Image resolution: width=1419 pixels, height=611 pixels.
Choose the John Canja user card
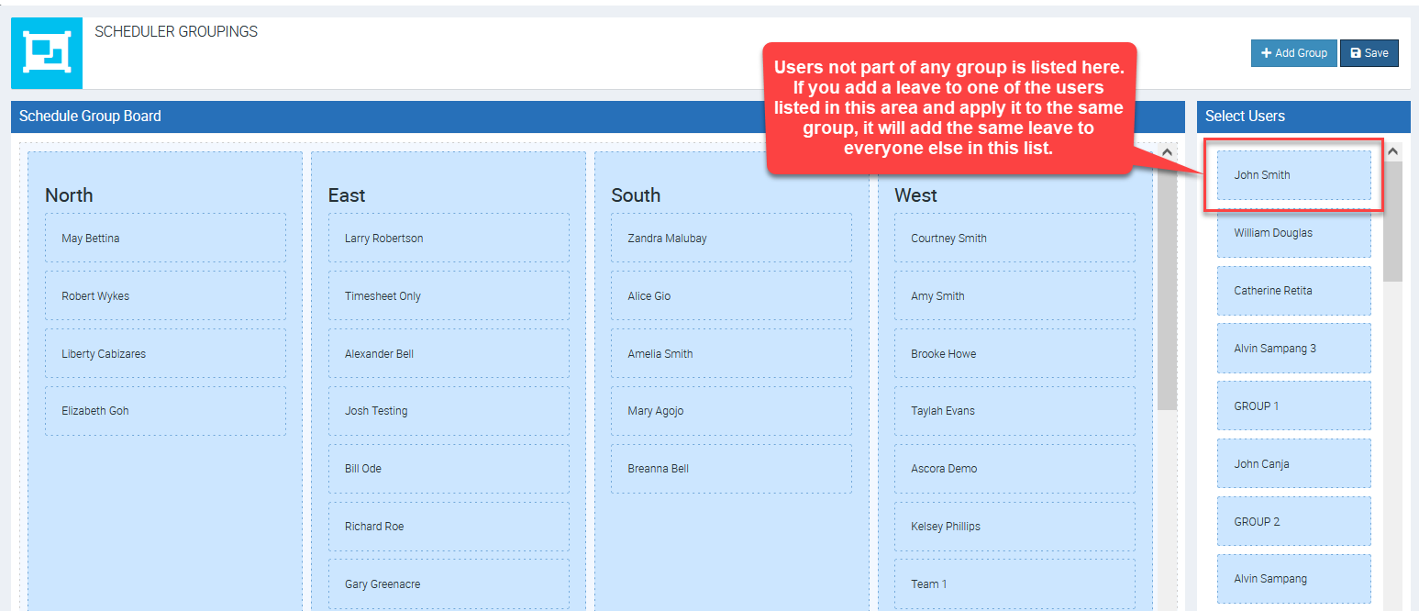[x=1293, y=464]
